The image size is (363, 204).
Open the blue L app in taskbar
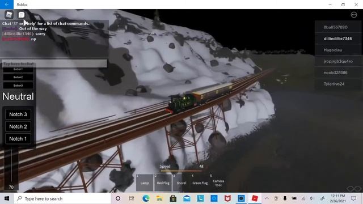(200, 198)
